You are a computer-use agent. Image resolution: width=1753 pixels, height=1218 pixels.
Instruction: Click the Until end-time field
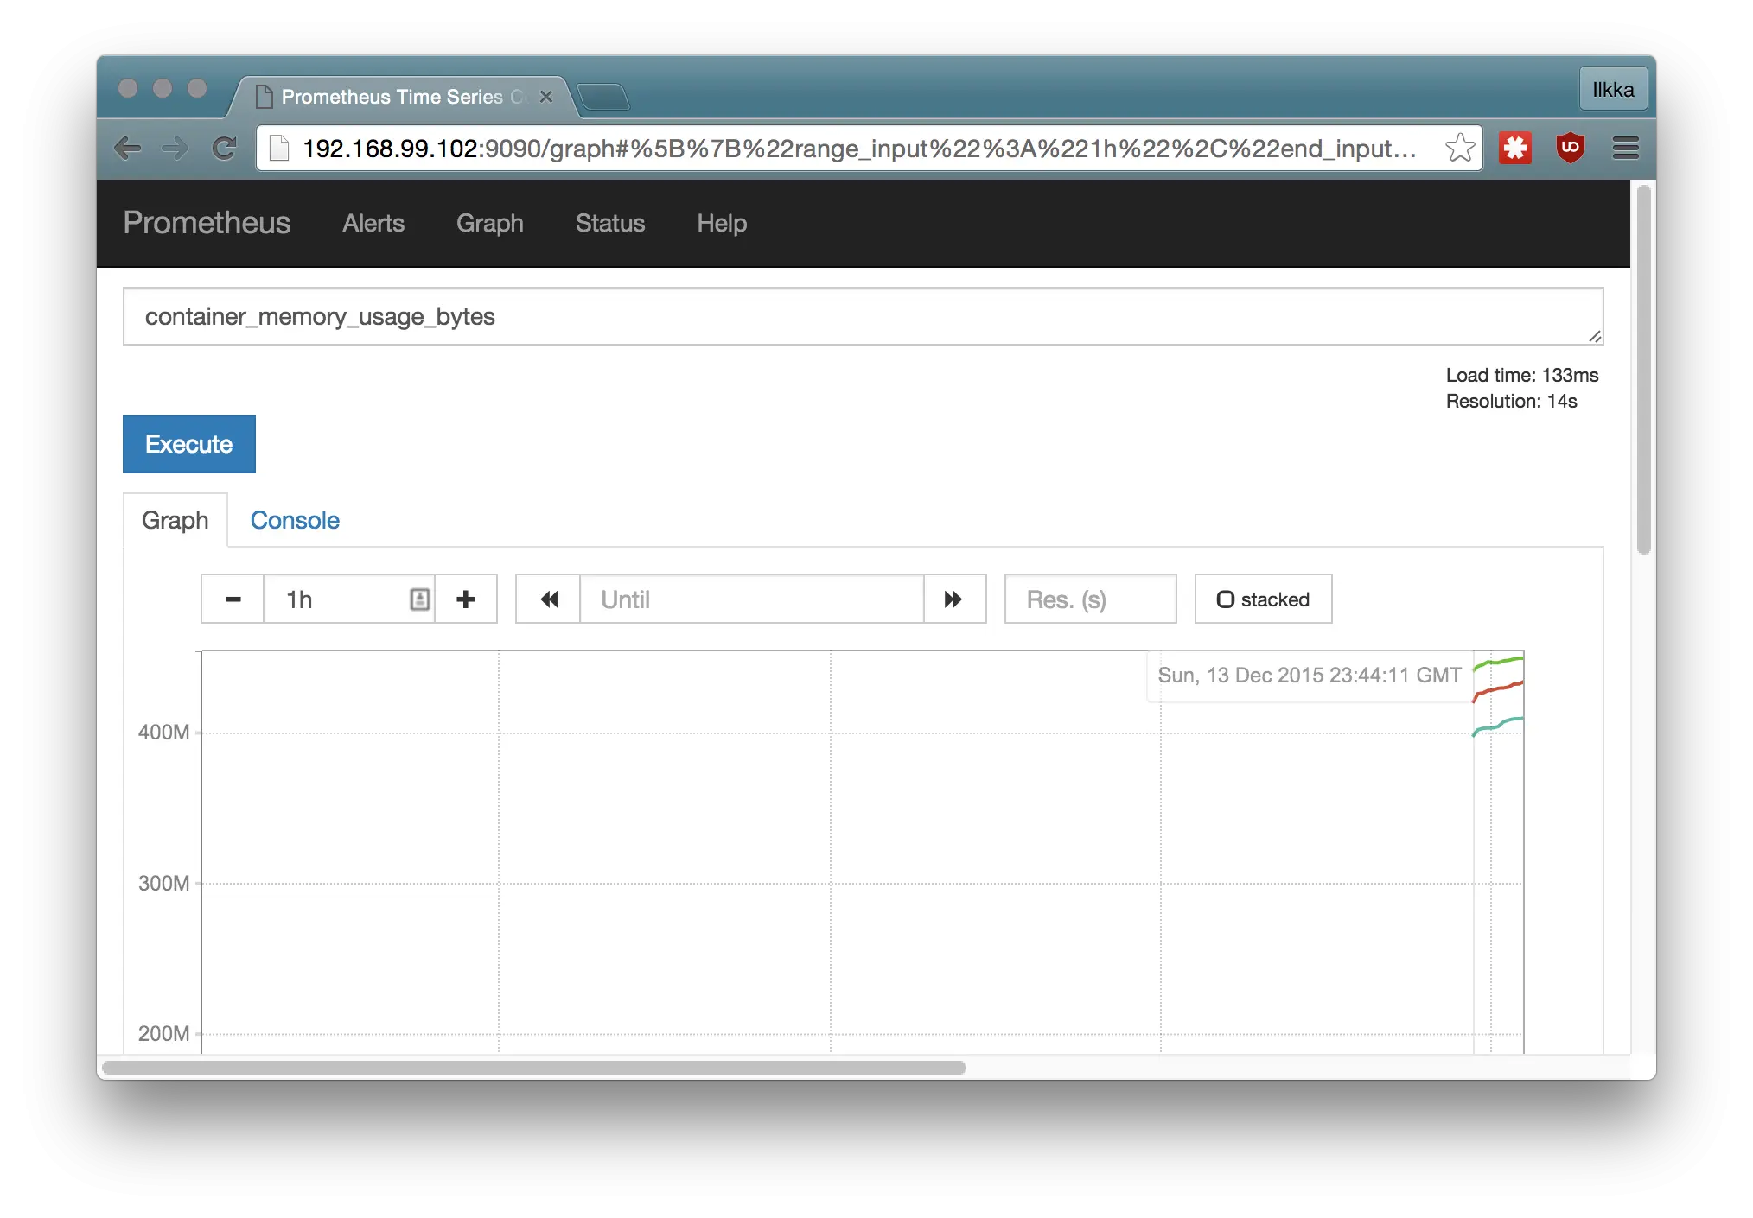751,599
